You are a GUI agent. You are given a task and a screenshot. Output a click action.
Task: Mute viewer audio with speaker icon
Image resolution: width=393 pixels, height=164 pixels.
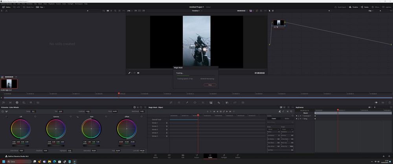click(x=138, y=73)
